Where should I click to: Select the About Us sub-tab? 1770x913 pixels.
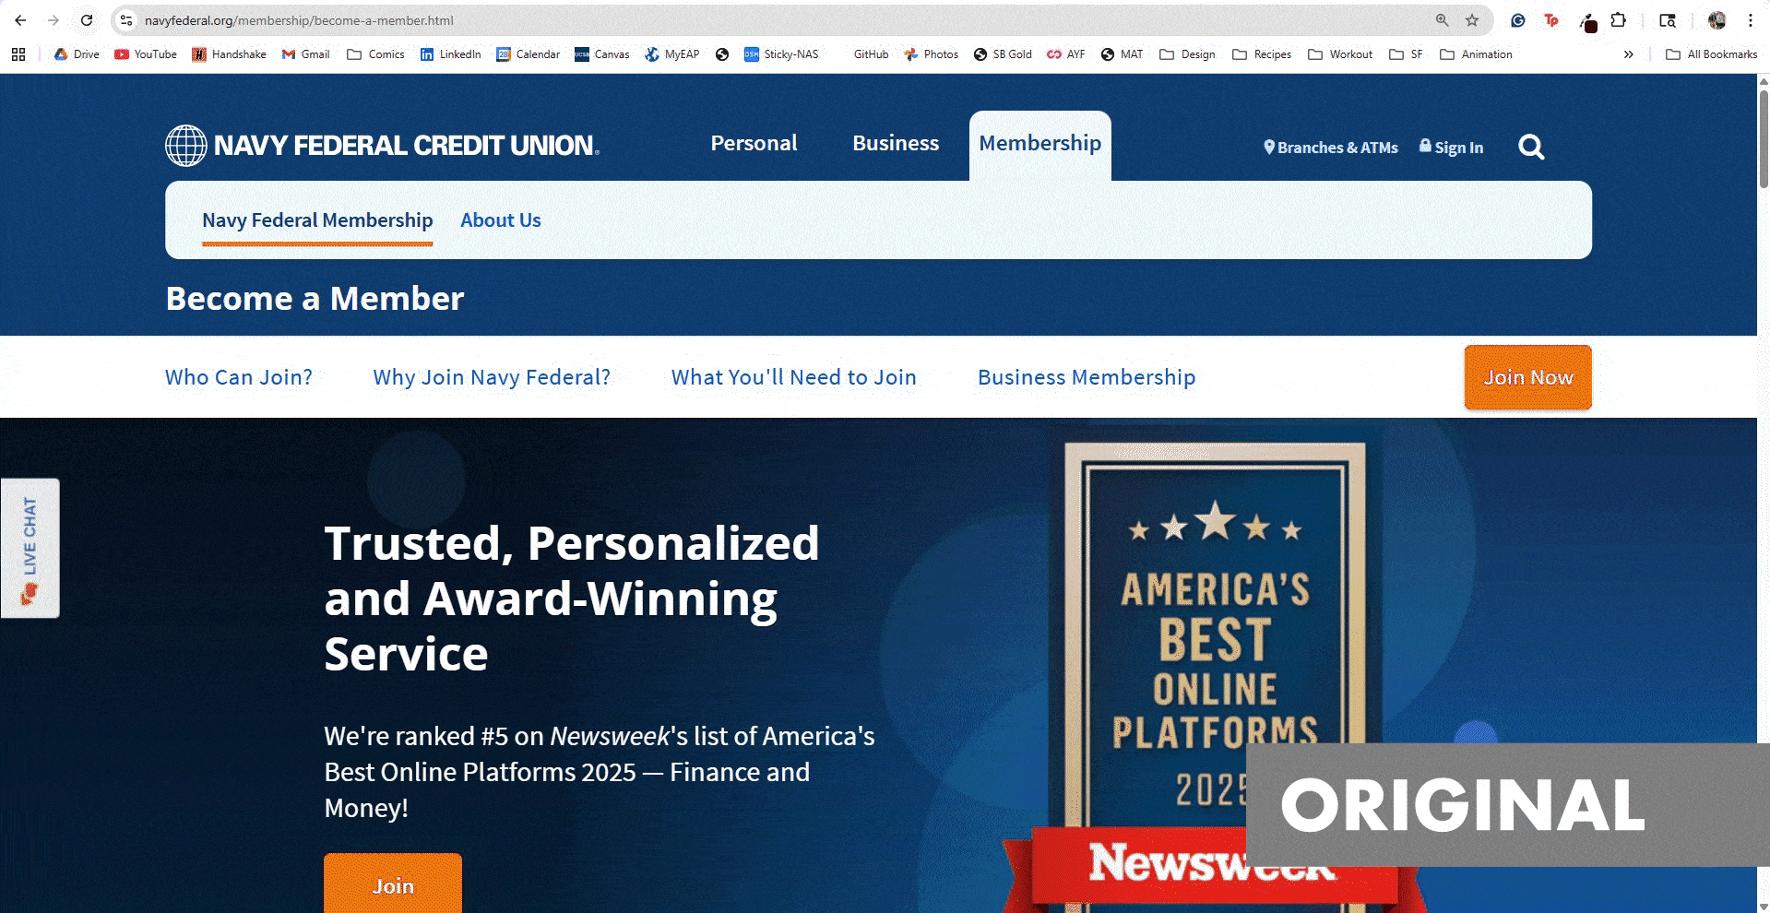point(500,220)
